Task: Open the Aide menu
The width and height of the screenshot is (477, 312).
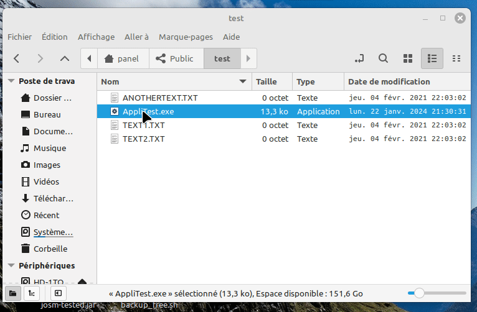Action: tap(231, 37)
